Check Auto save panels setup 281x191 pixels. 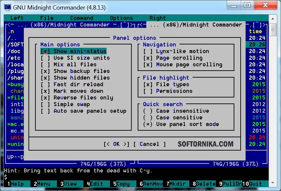coord(83,111)
